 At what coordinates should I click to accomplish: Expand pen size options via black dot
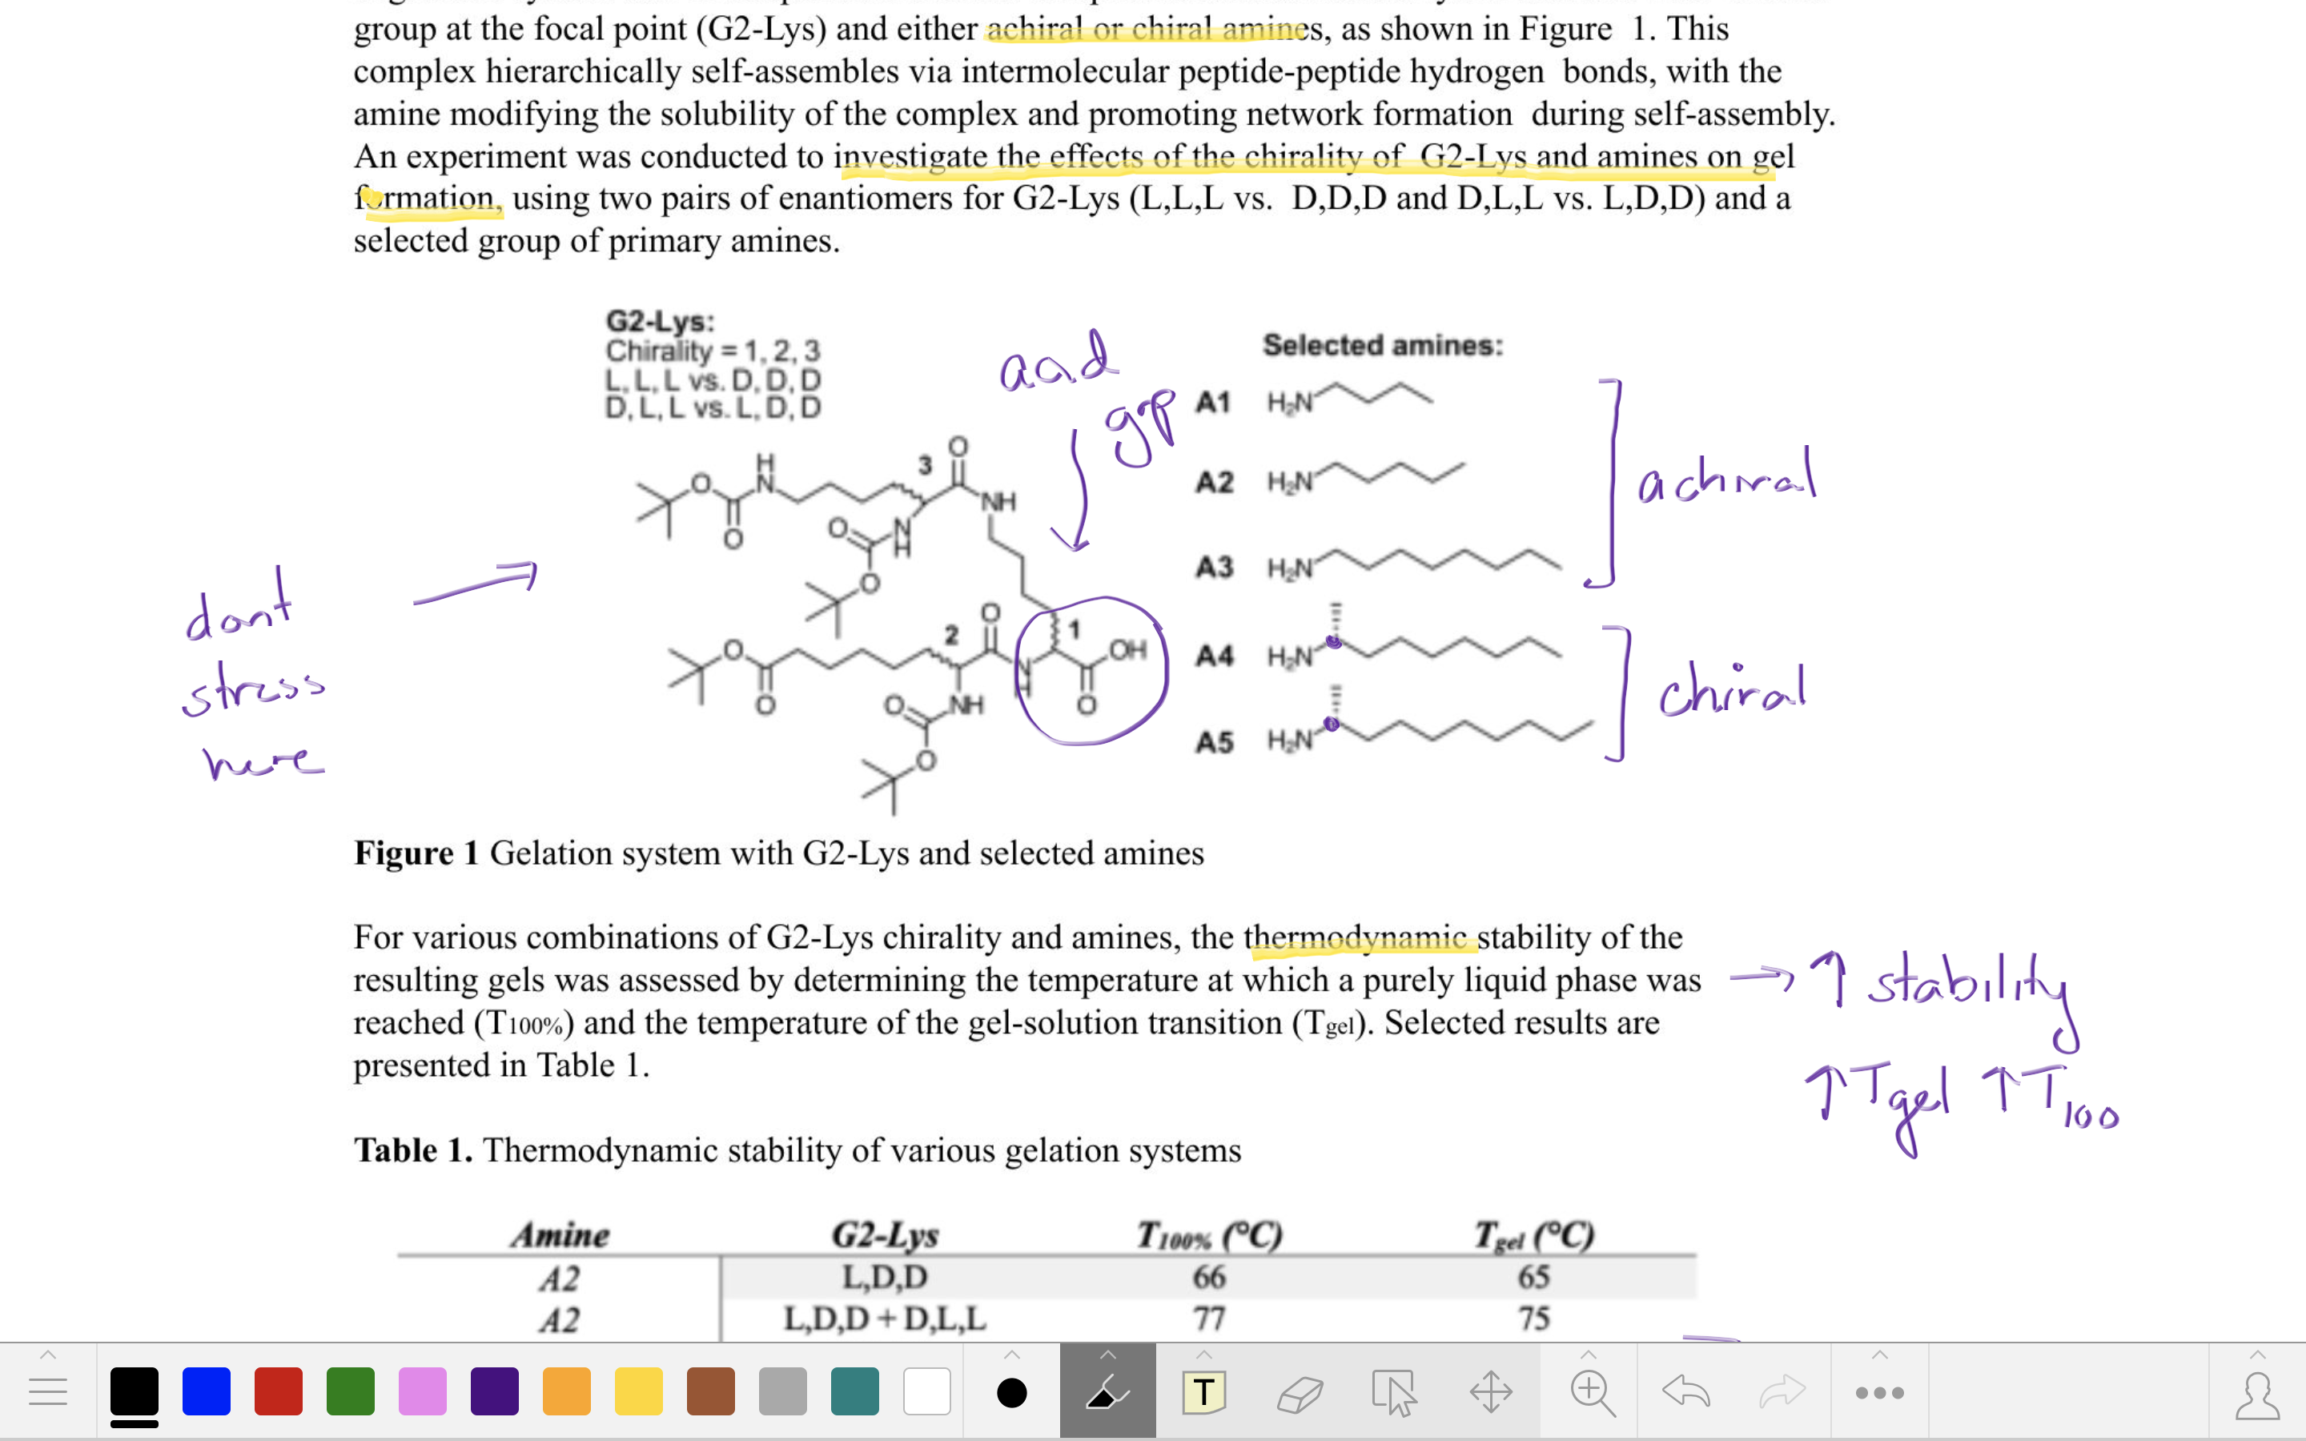(1011, 1393)
